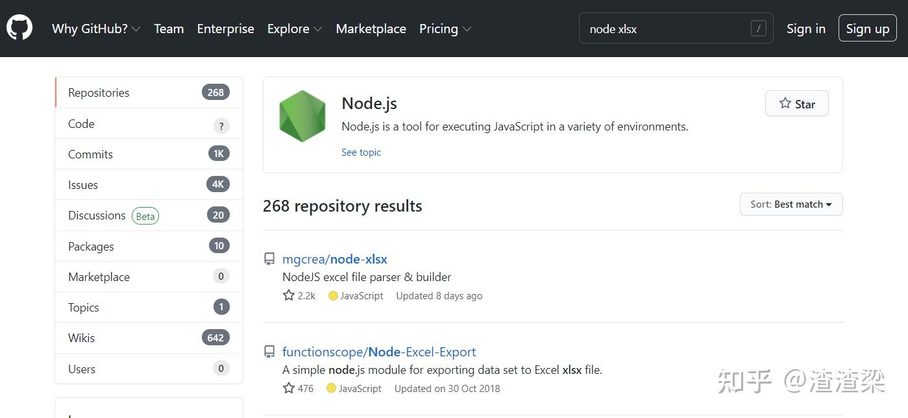Screen dimensions: 908x418
Task: Click the star icon next to 476 count
Action: 288,388
